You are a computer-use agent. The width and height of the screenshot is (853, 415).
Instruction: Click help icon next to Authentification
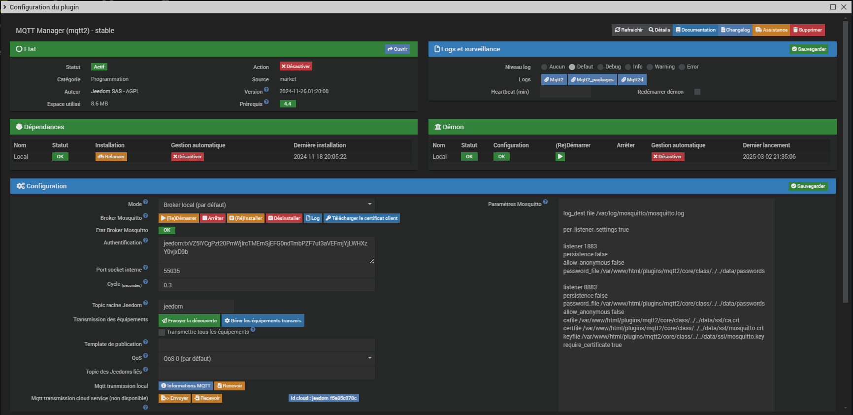coord(145,241)
